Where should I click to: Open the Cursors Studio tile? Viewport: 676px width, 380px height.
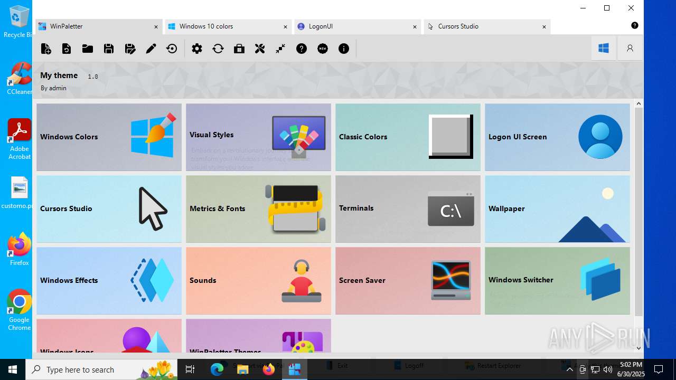[109, 209]
